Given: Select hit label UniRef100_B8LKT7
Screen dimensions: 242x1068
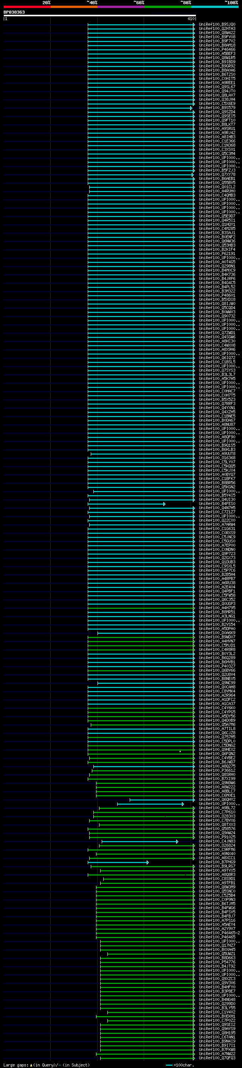Looking at the screenshot, I should (x=217, y=124).
